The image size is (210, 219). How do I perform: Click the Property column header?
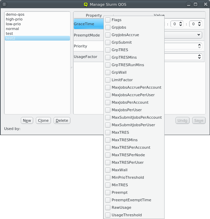(x=94, y=15)
